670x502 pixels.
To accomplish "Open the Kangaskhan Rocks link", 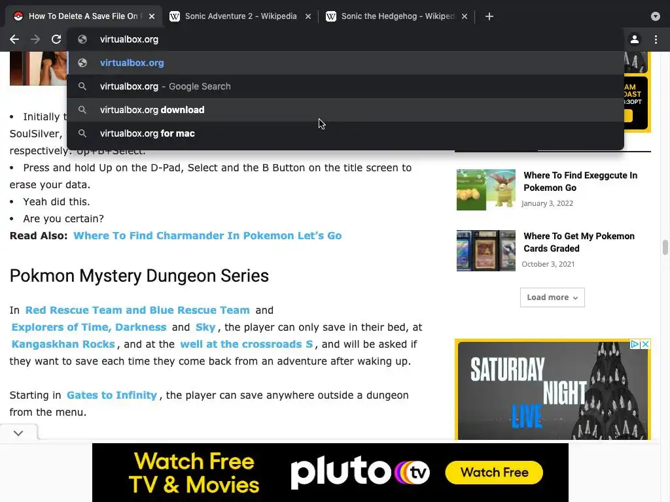I will tap(63, 344).
